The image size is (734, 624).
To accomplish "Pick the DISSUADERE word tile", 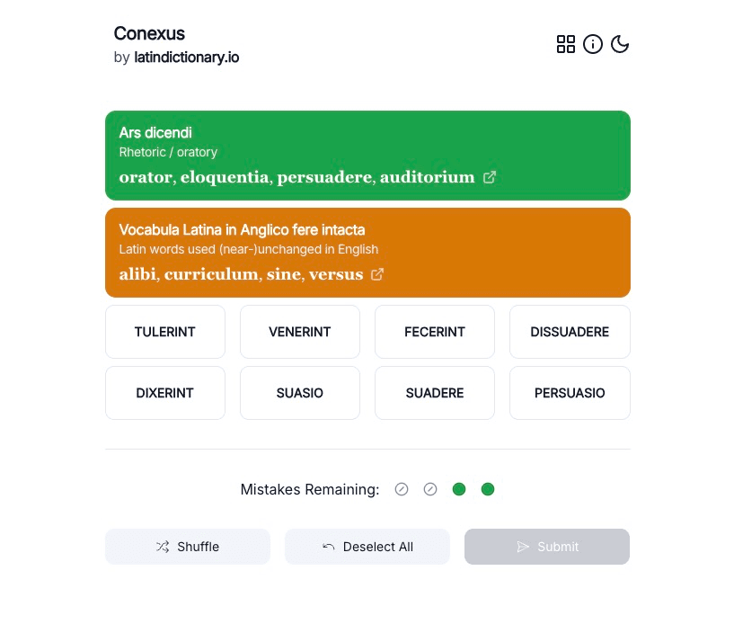I will [570, 332].
